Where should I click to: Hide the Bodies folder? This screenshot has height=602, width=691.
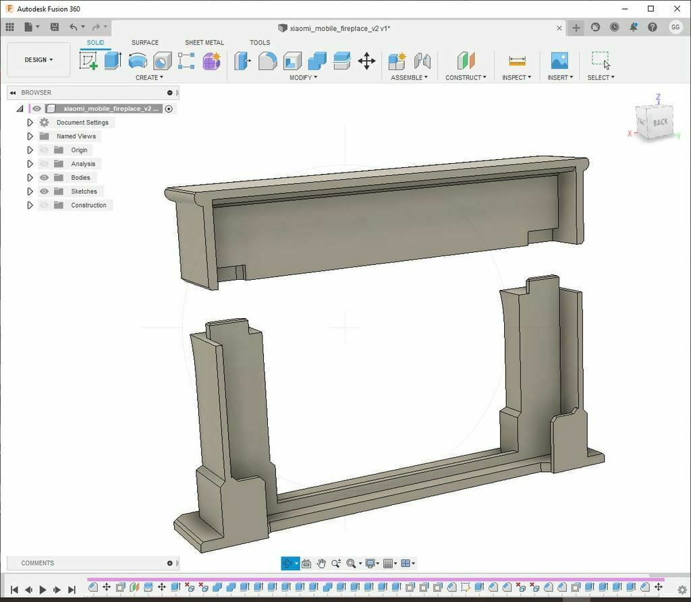coord(44,177)
